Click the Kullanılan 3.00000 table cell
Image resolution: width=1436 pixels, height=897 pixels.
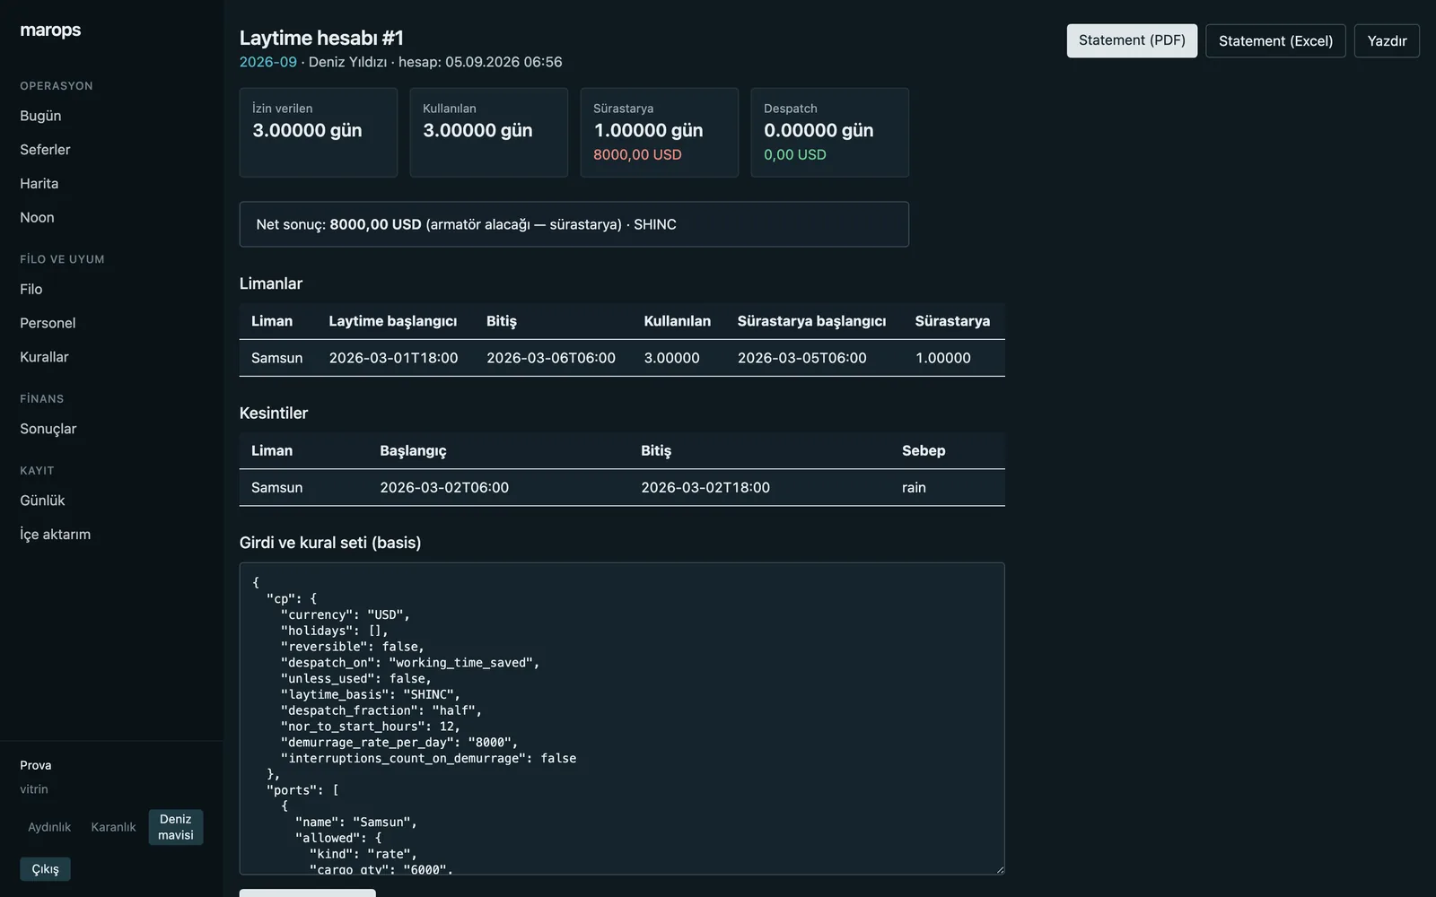tap(671, 358)
